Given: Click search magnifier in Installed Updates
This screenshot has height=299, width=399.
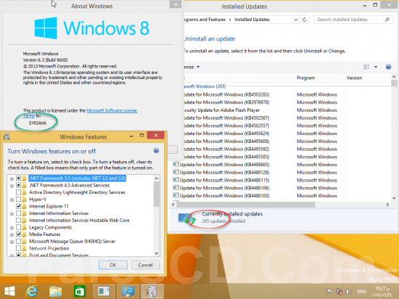Looking at the screenshot, I should click(387, 20).
